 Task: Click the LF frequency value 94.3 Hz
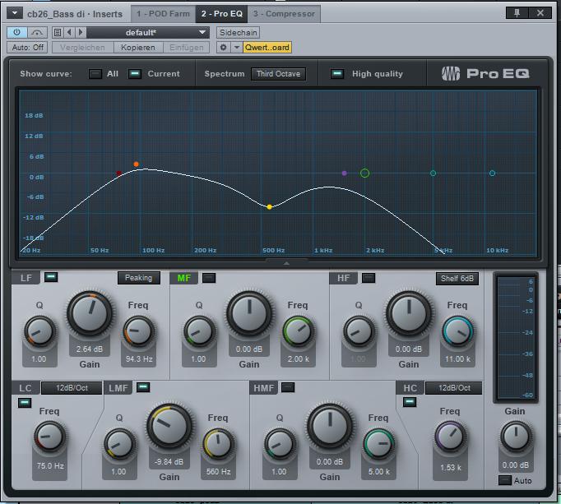(139, 358)
